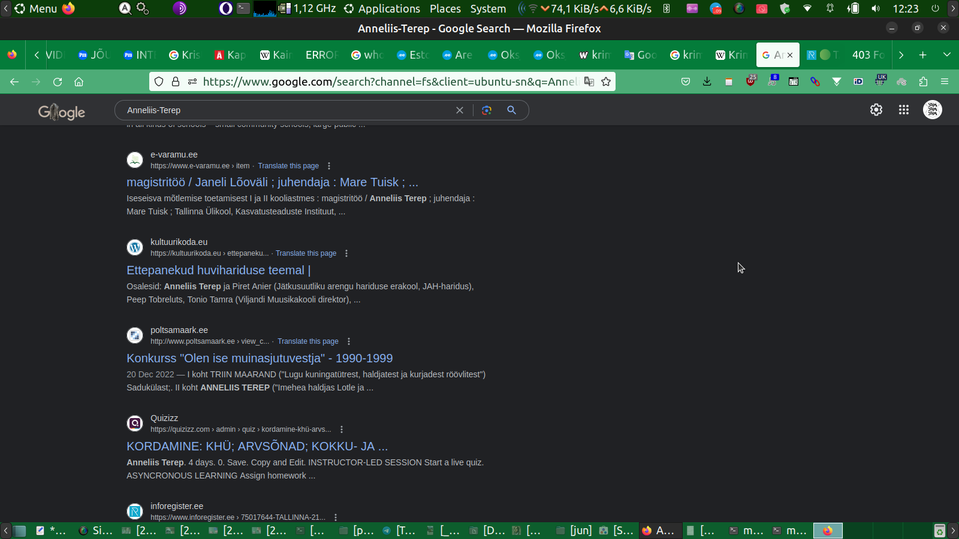Open more options for the kultuurikoda.eu result
Screen dimensions: 959x539
(346, 253)
